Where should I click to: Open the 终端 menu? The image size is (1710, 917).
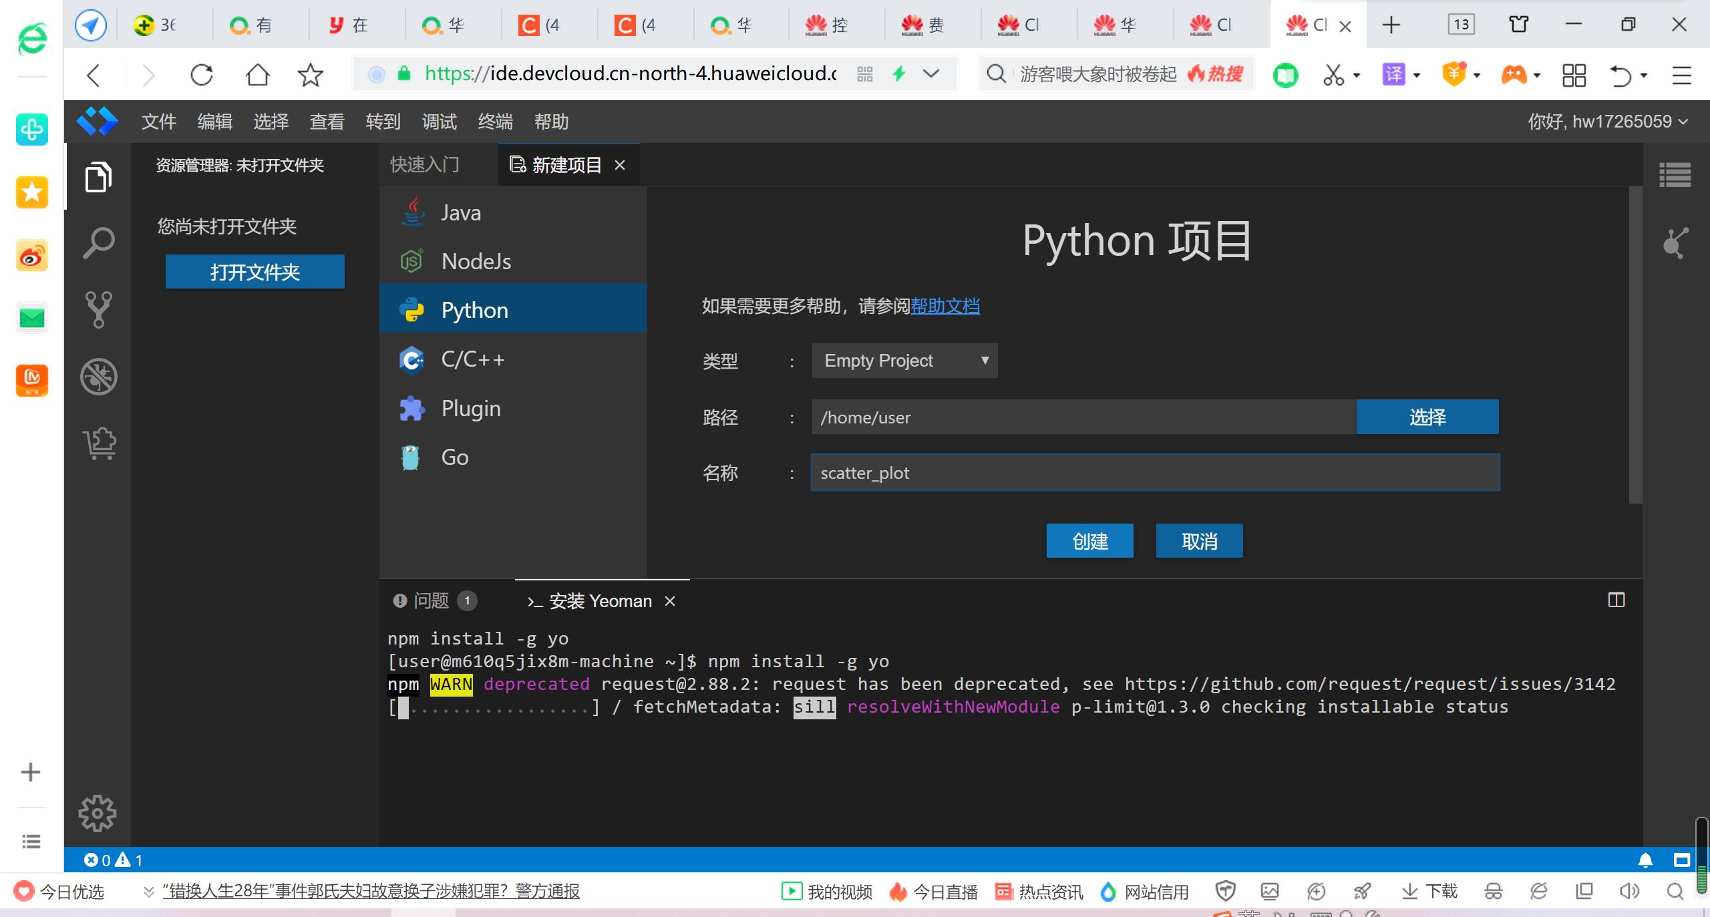495,122
